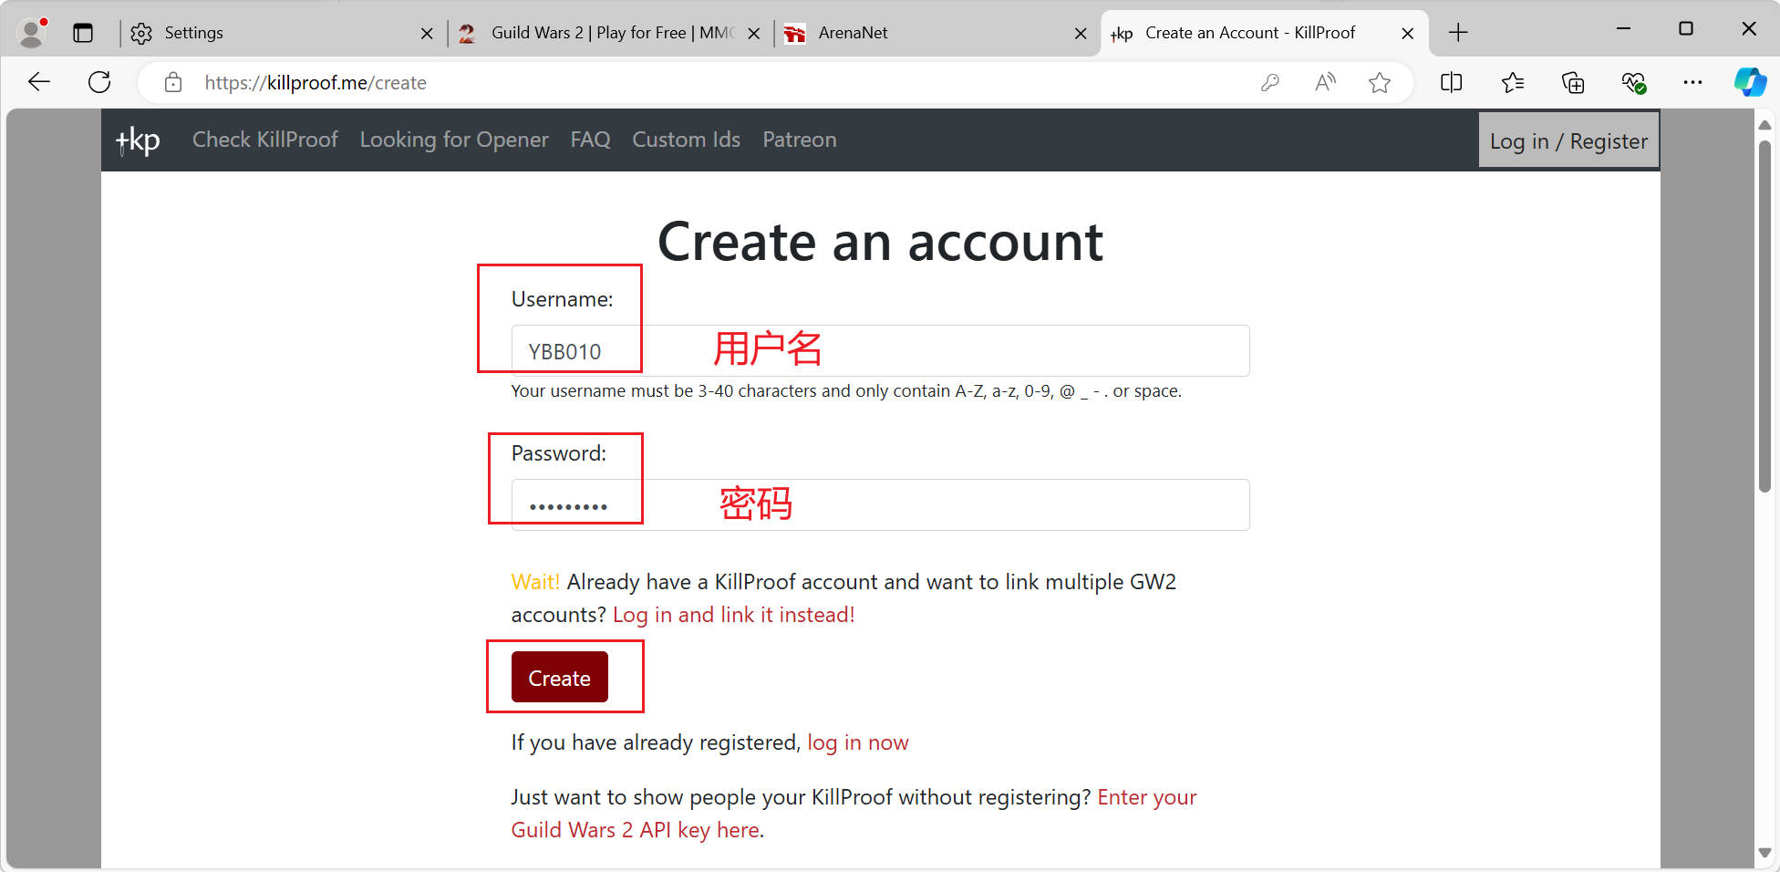1780x872 pixels.
Task: Click the 'Password:' label
Action: coord(558,453)
